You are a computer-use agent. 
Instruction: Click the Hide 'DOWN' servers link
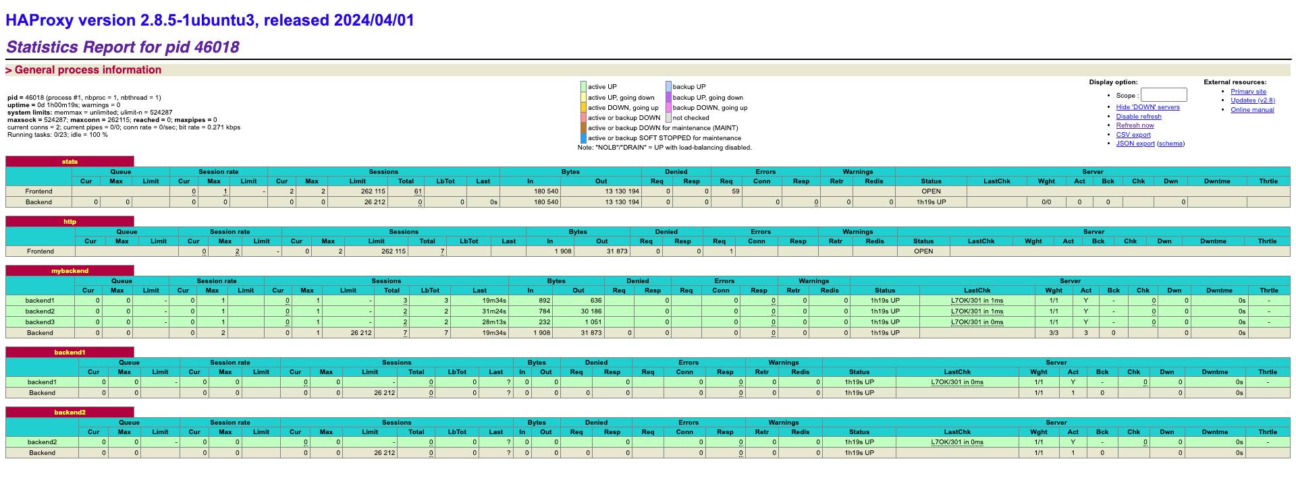[1147, 107]
